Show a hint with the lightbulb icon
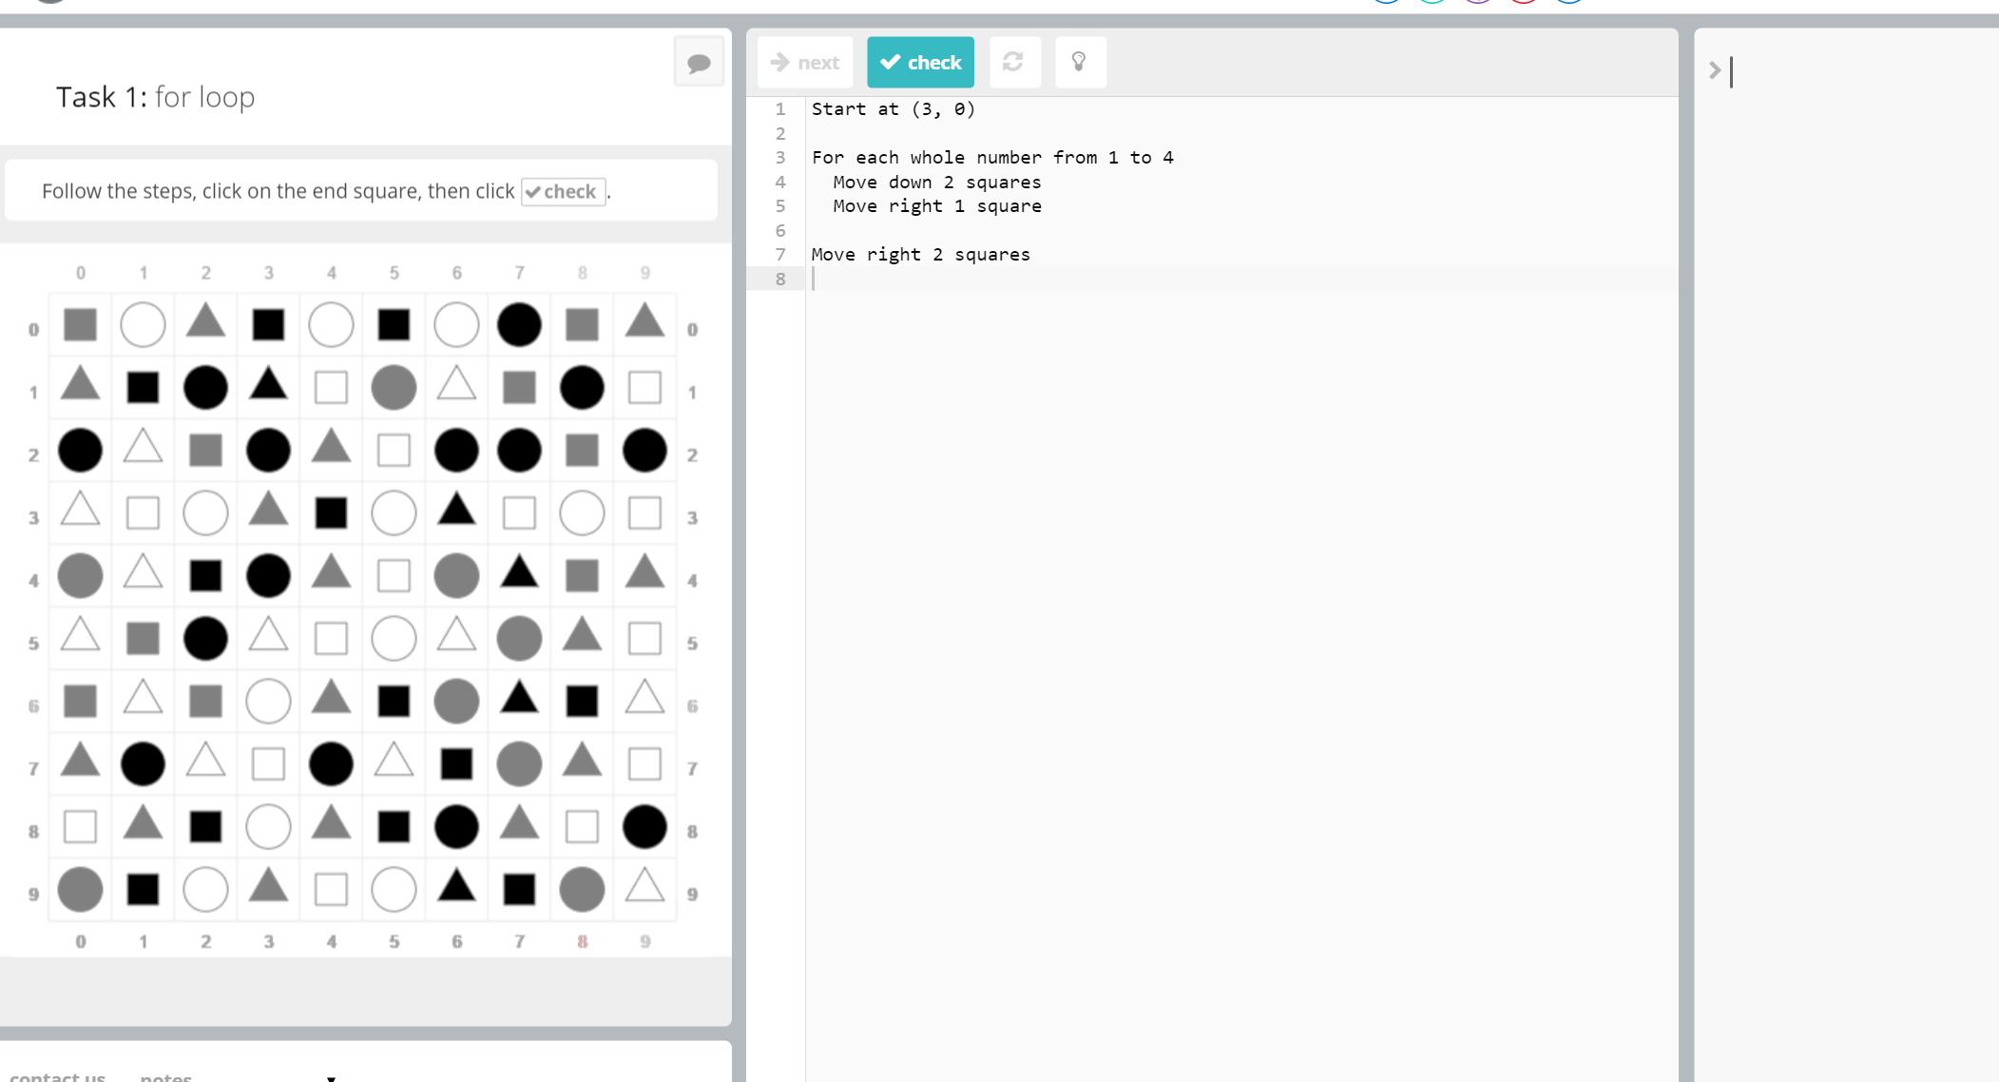Viewport: 1999px width, 1082px height. (1079, 63)
